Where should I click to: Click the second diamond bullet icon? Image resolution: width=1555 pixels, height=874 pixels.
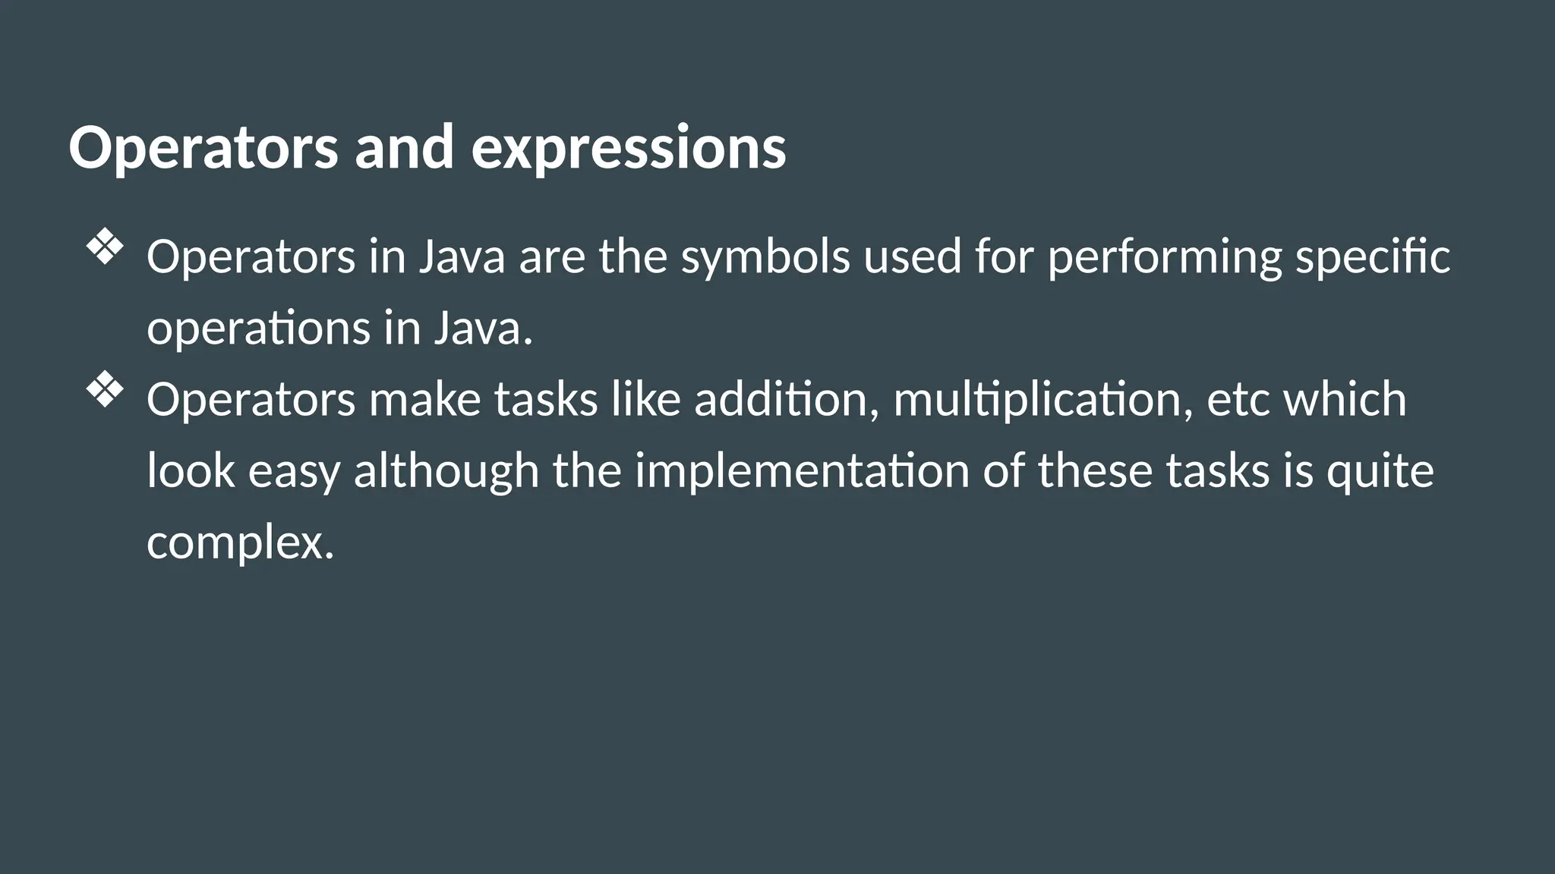point(105,391)
